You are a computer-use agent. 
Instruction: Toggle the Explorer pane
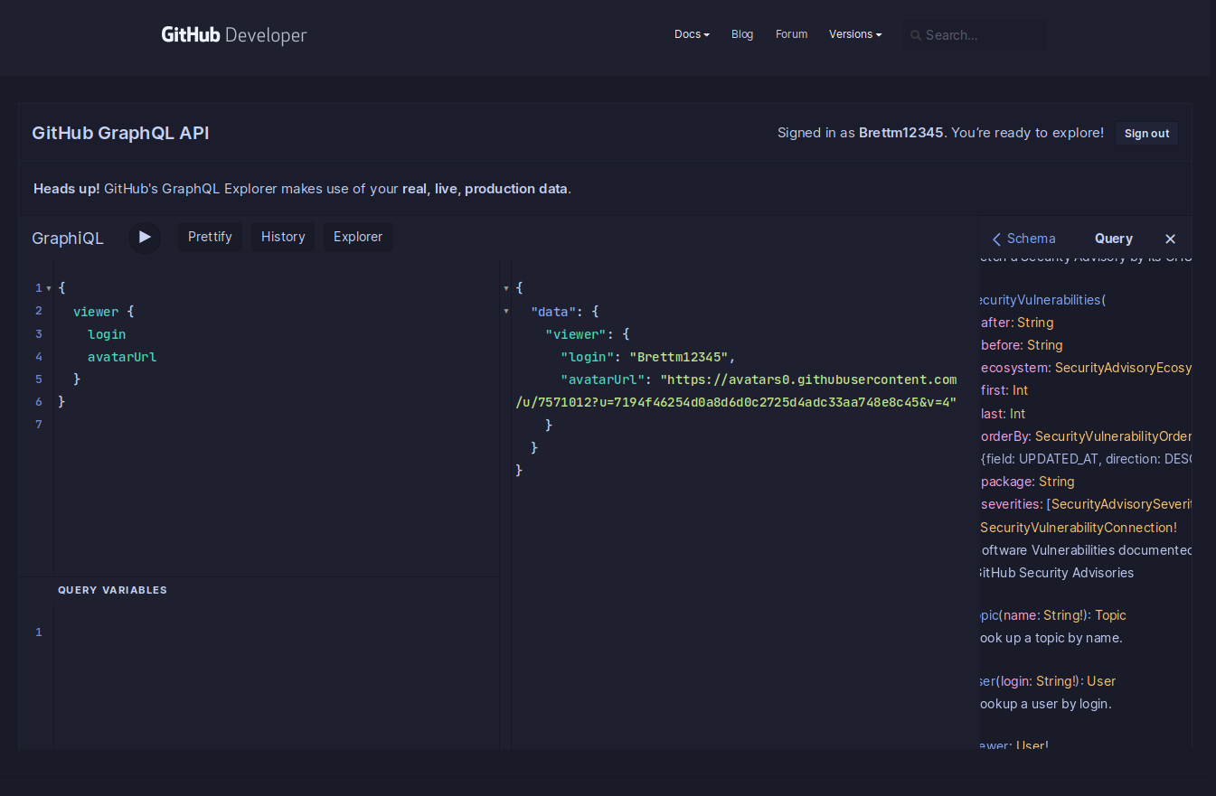pos(358,237)
